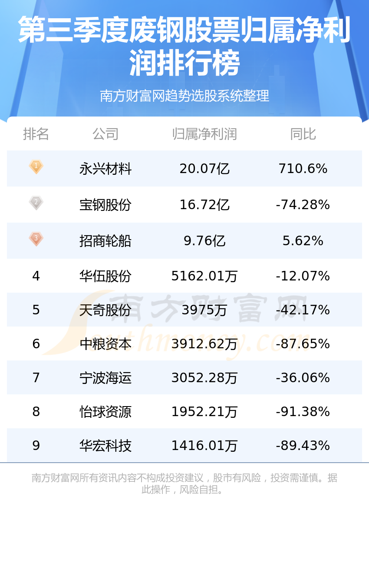
Task: Click the bronze rank 3 medal icon
Action: pos(36,239)
